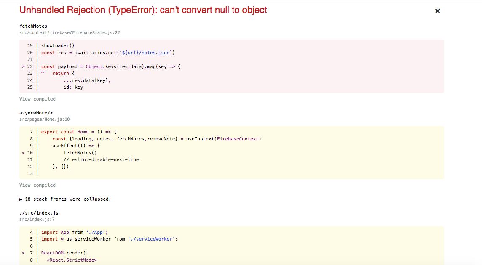Click the fetchNotes function name heading
Image resolution: width=482 pixels, height=265 pixels.
pyautogui.click(x=33, y=26)
